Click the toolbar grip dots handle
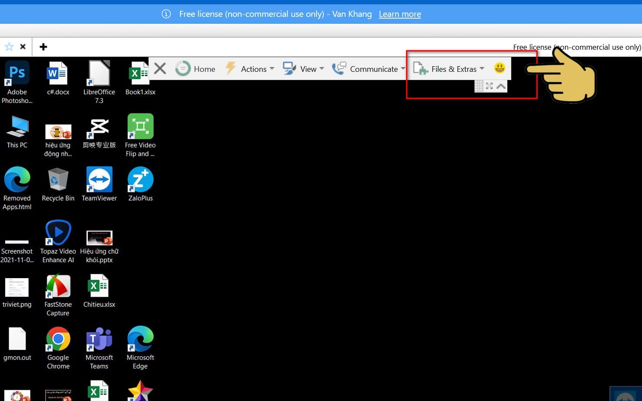The width and height of the screenshot is (642, 401). pos(479,86)
